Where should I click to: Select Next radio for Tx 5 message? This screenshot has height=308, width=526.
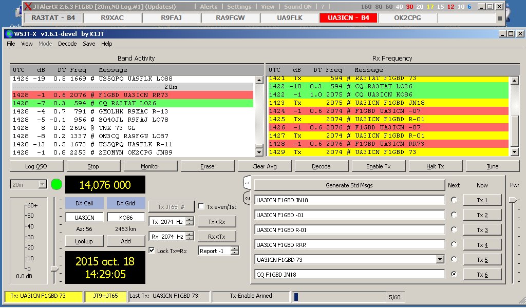tap(454, 259)
